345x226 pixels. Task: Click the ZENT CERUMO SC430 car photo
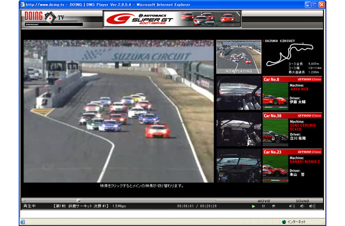tap(275, 132)
